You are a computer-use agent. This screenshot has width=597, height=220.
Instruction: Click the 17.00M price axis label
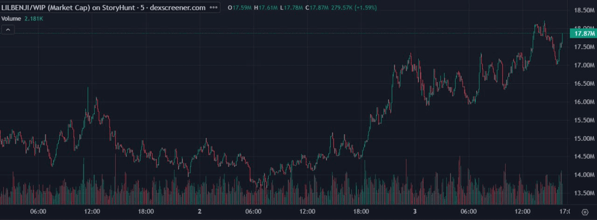[x=584, y=65]
